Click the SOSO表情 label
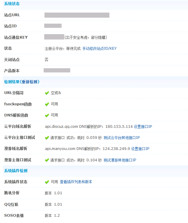 14,216
